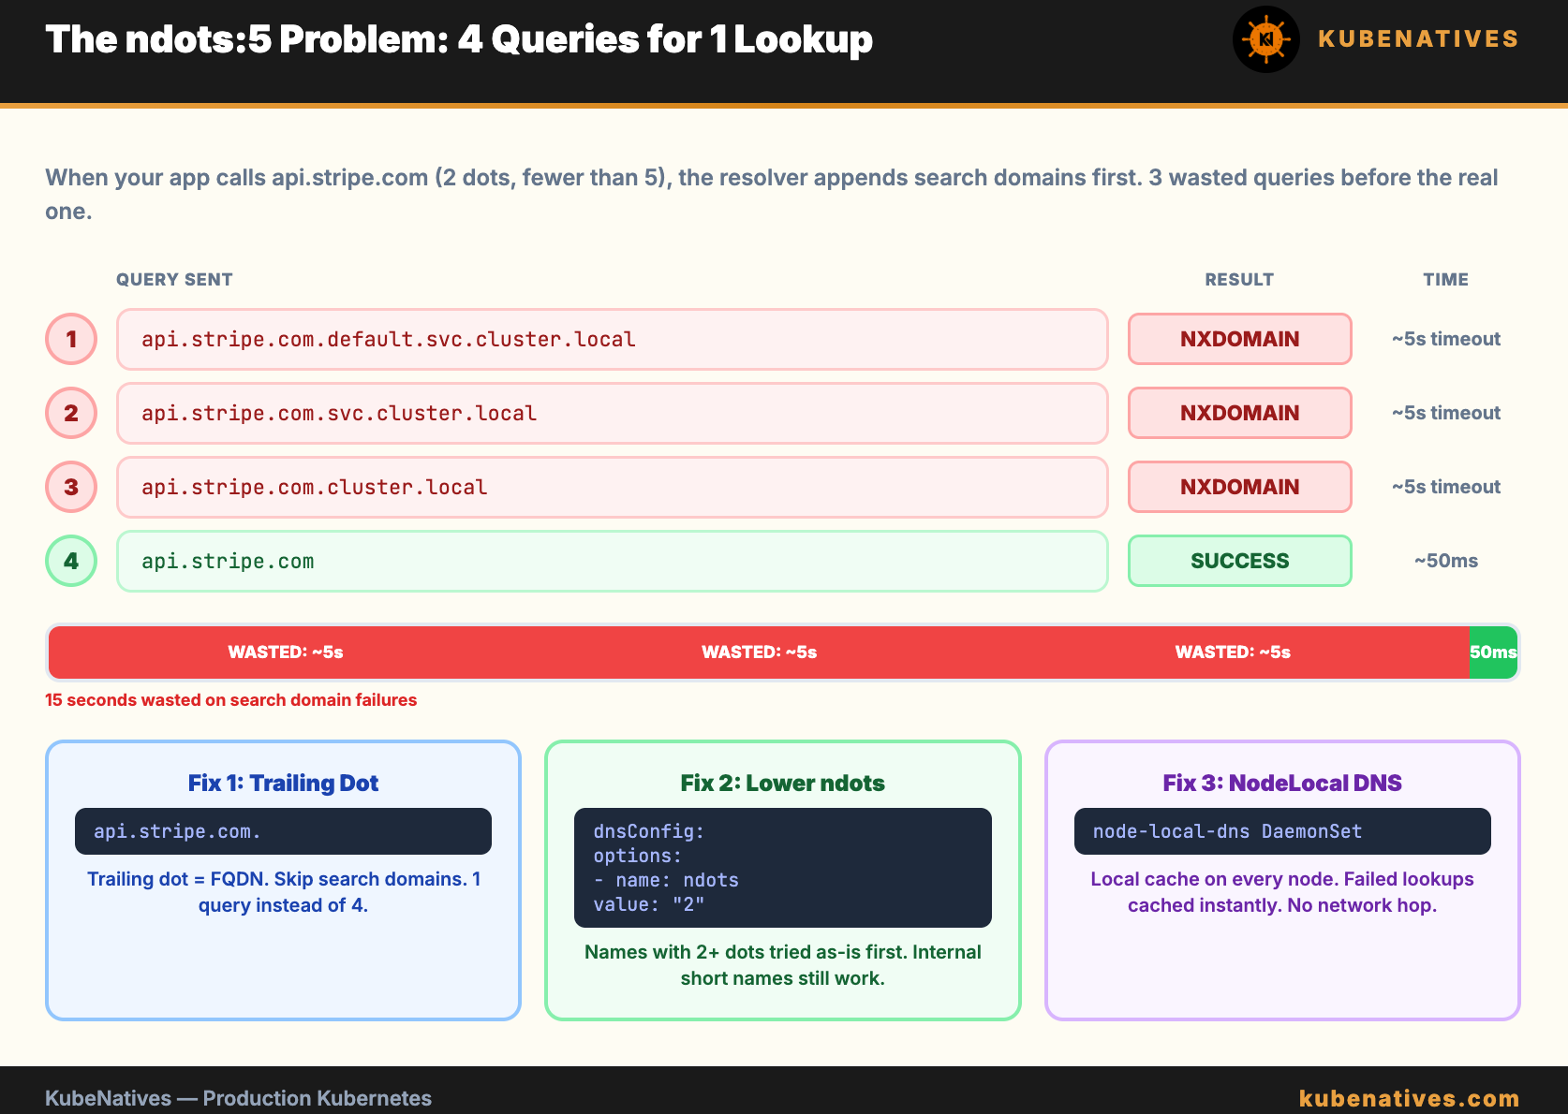The width and height of the screenshot is (1568, 1114).
Task: Click the KUBENATIVES brand name in header
Action: [x=1418, y=39]
